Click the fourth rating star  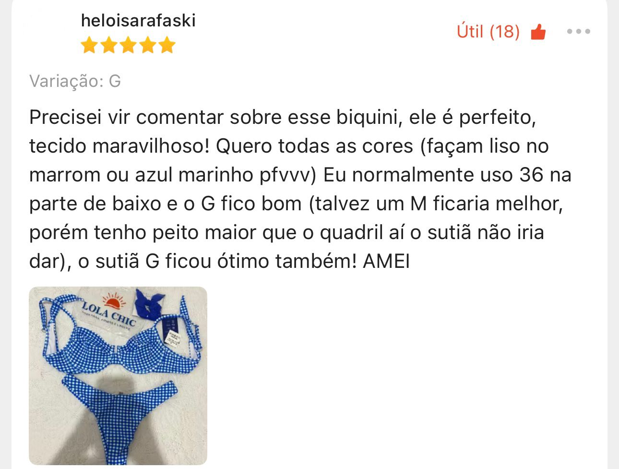[147, 46]
